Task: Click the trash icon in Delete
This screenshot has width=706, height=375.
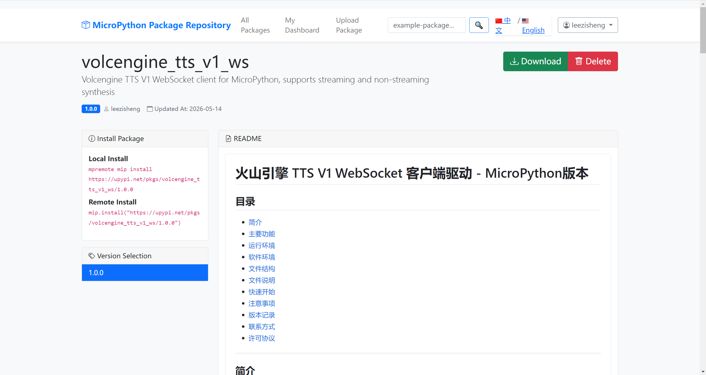Action: tap(579, 61)
